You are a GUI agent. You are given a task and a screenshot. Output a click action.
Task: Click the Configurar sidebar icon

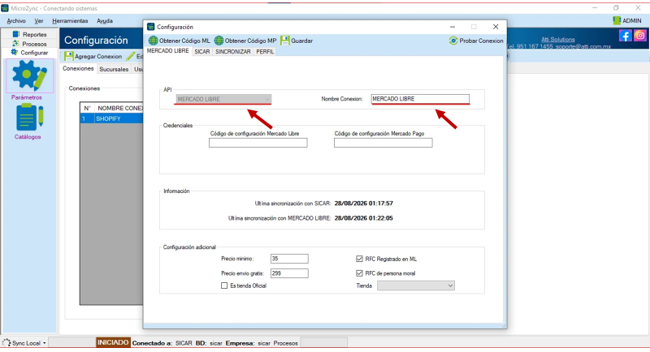click(15, 53)
